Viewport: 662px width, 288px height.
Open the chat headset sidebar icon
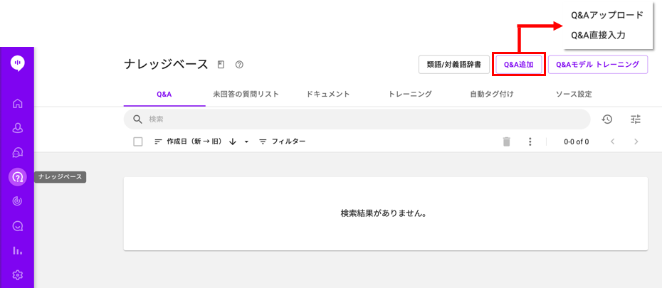click(17, 152)
